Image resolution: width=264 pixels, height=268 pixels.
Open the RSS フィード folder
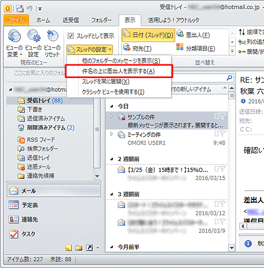tap(36, 140)
